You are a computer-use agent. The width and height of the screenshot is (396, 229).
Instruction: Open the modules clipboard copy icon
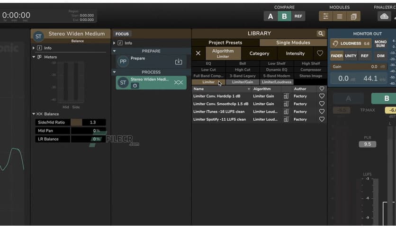point(353,17)
